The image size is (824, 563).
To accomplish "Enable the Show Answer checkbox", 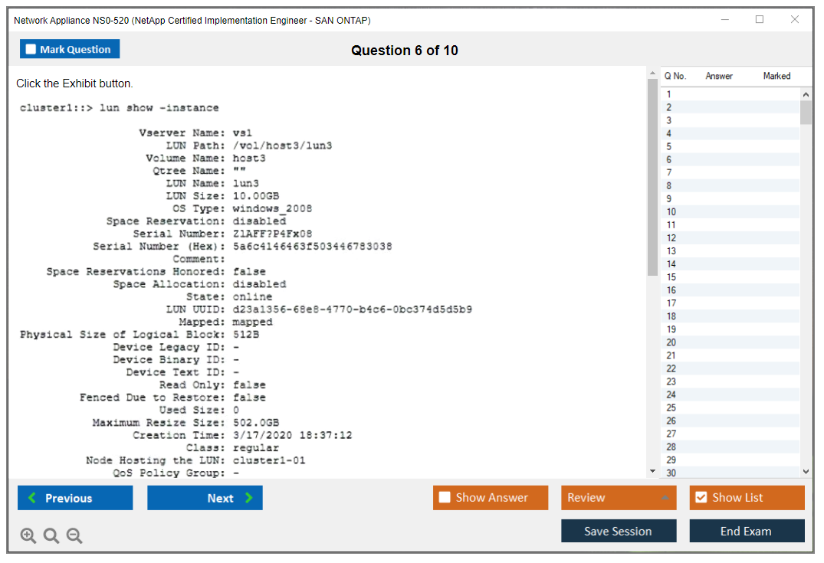I will pyautogui.click(x=445, y=498).
